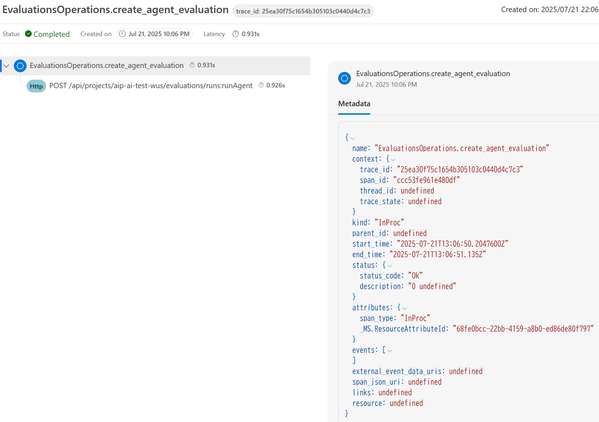The height and width of the screenshot is (422, 599).
Task: Click the span title in detail panel
Action: pyautogui.click(x=433, y=74)
